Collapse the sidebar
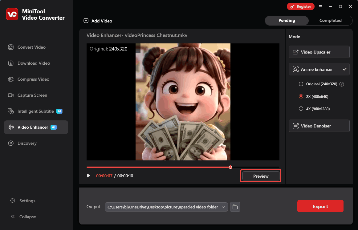 (23, 217)
